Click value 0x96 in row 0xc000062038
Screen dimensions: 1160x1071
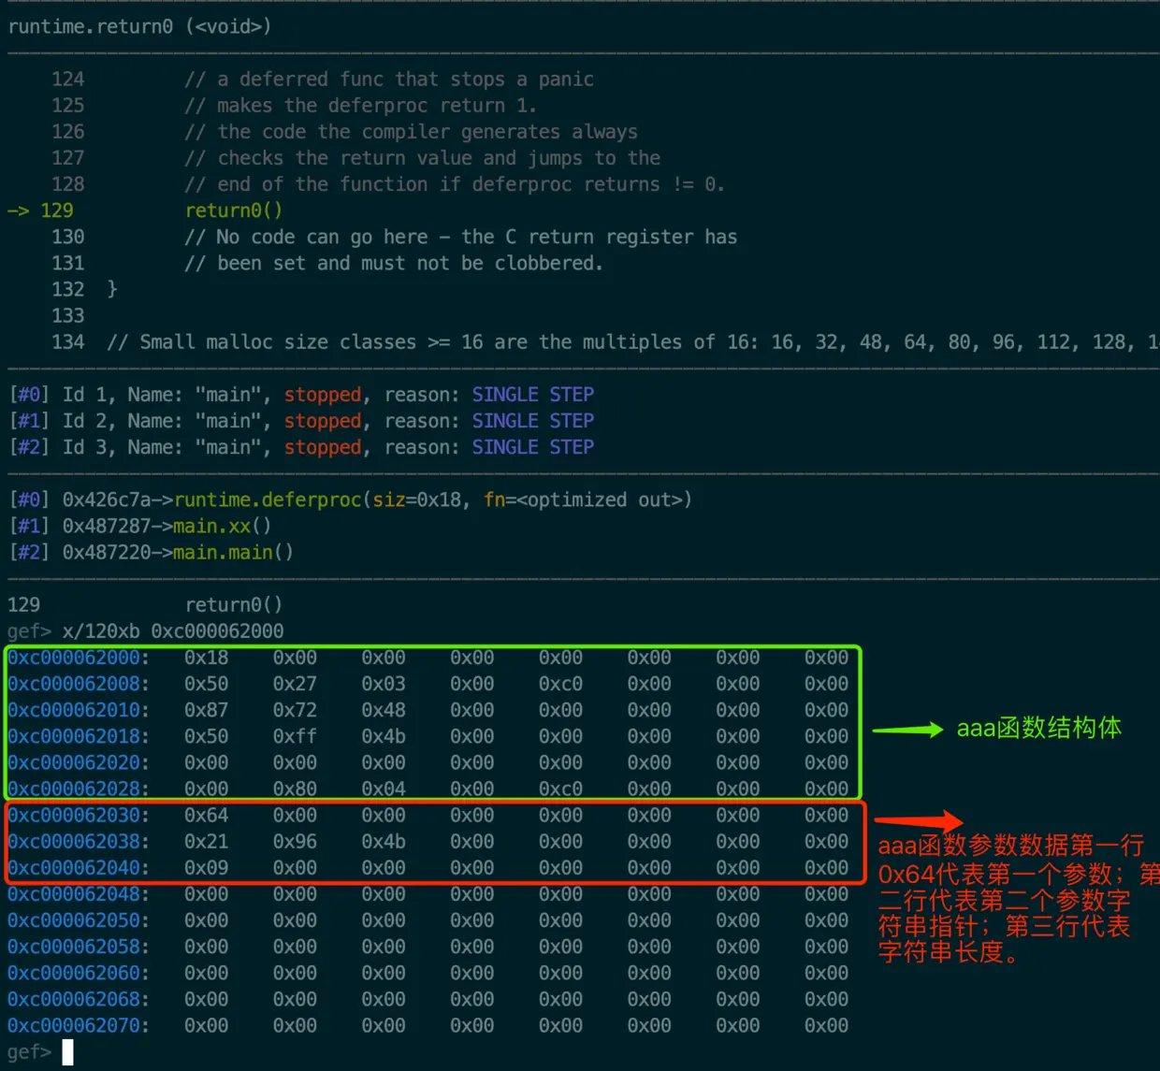point(295,841)
